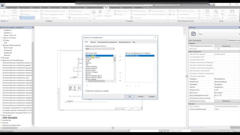This screenshot has width=240, height=135.
Task: Click 'Изменить тип' in Properties
Action: (233, 40)
